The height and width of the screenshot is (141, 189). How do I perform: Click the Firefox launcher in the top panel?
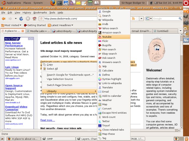(x=52, y=3)
